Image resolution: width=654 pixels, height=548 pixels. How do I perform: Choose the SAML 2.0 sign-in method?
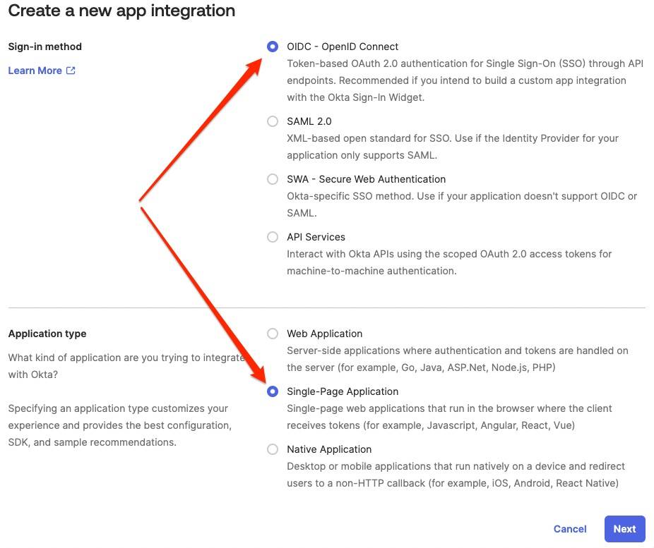point(273,121)
